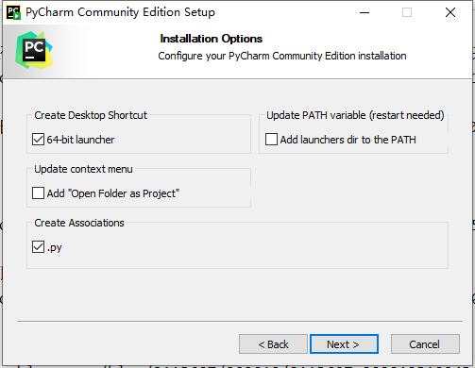475x368 pixels.
Task: Click the "PyCharm Community Edition Setup" title text
Action: (120, 12)
